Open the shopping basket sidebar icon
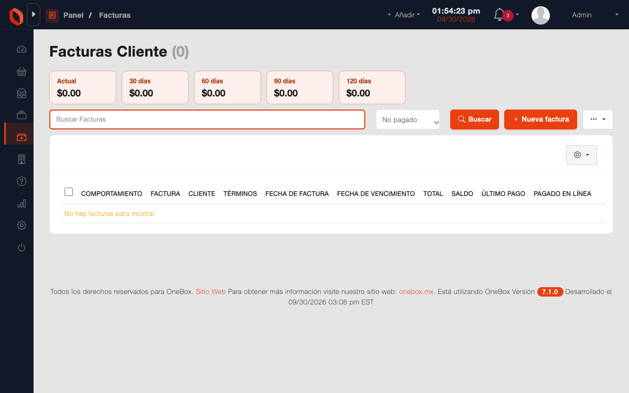The height and width of the screenshot is (393, 629). (21, 72)
